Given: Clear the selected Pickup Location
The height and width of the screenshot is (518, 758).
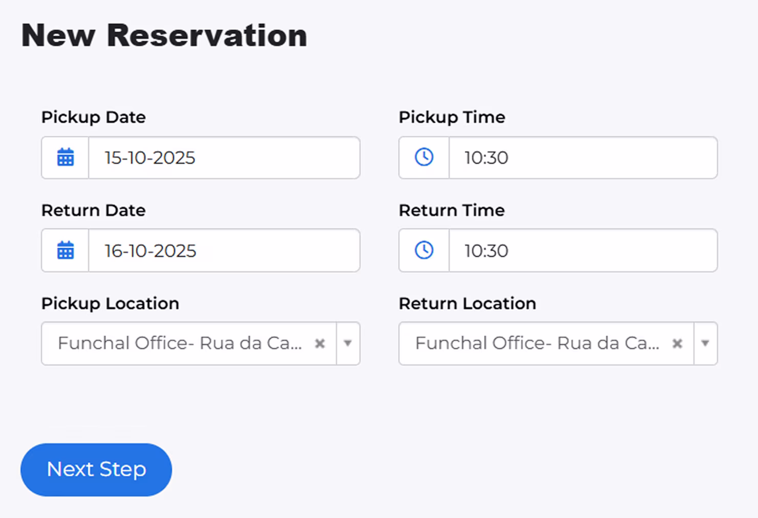Looking at the screenshot, I should tap(320, 343).
